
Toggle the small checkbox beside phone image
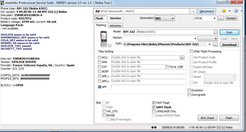click(x=110, y=46)
